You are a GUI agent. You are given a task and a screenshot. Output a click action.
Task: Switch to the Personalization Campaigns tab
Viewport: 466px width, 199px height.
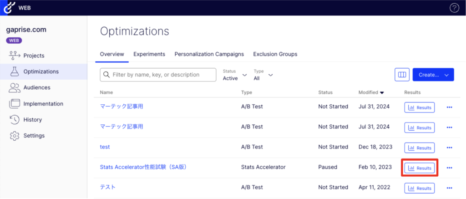(209, 54)
